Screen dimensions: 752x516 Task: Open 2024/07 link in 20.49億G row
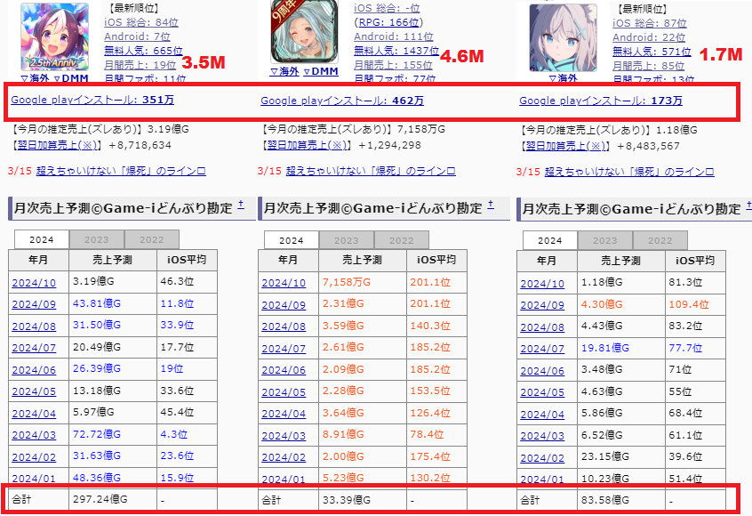34,348
